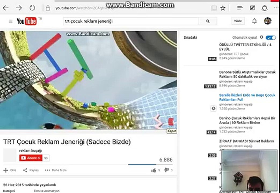The width and height of the screenshot is (280, 193).
Task: Click the 99 subscriber count
Action: coord(46,158)
